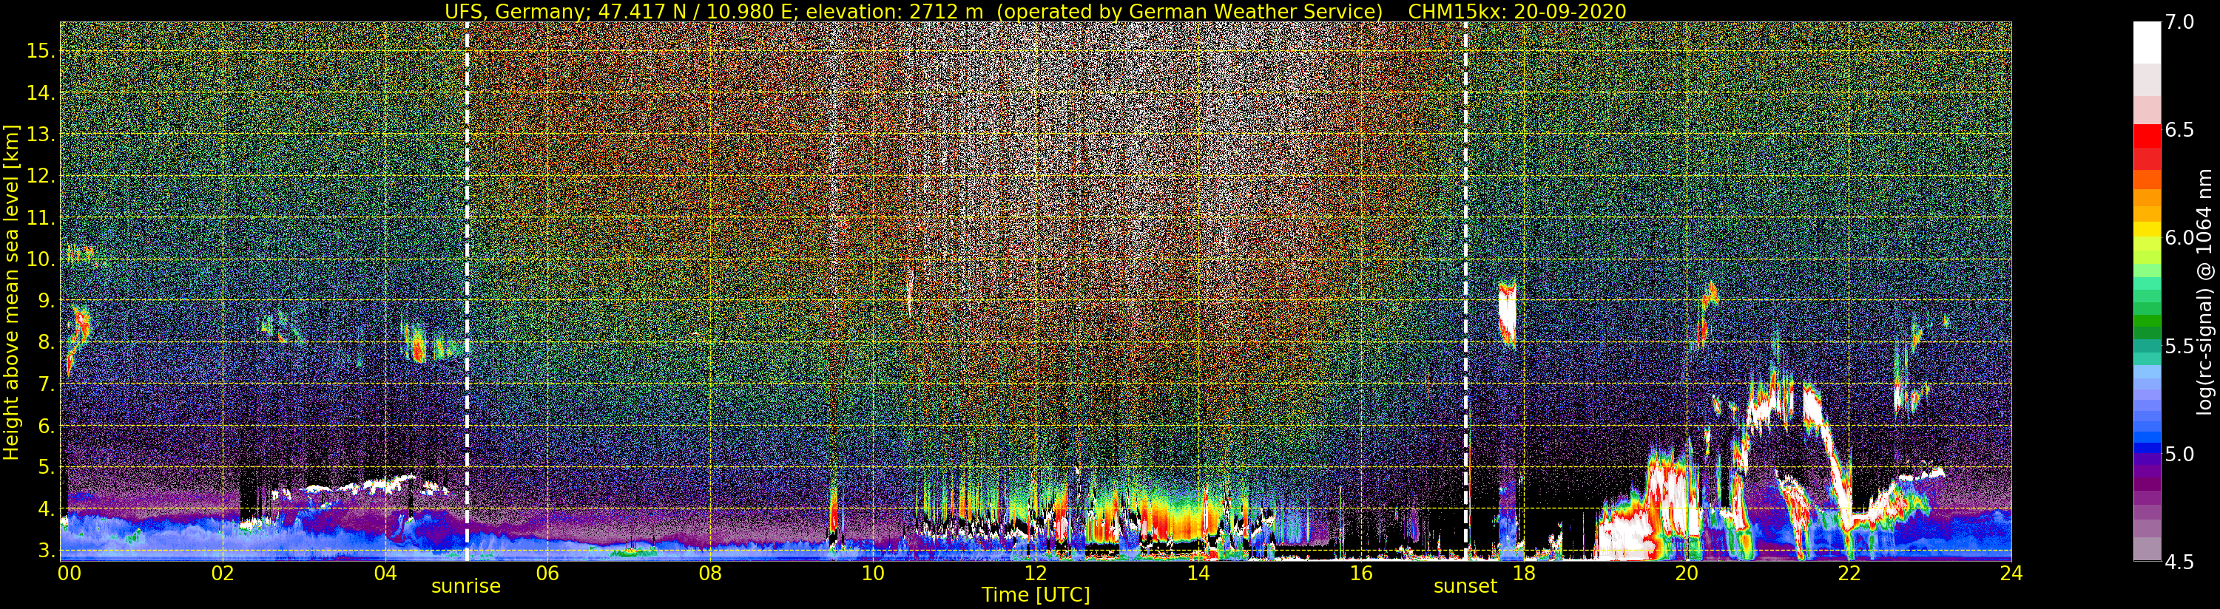2220x609 pixels.
Task: Click the 4. height tick label
Action: [47, 509]
